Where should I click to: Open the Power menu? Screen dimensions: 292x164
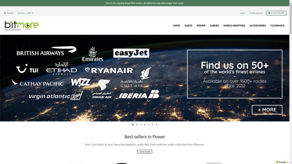pos(201,26)
